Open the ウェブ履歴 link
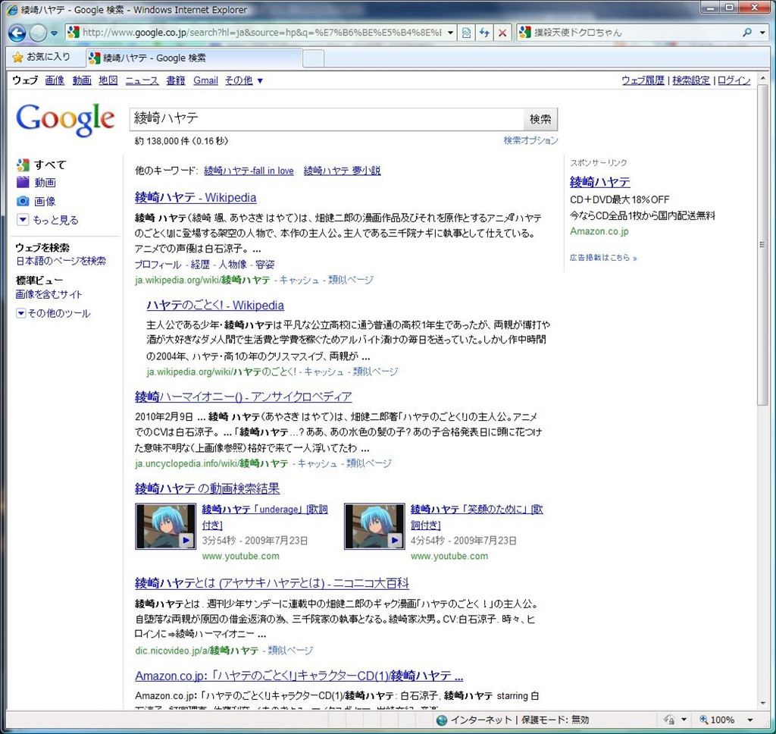The height and width of the screenshot is (734, 776). (643, 80)
